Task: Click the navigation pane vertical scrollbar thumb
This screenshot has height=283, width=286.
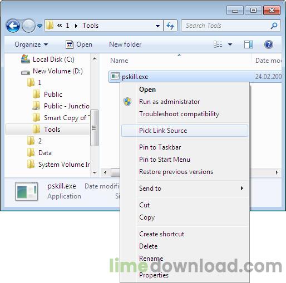Action: pyautogui.click(x=95, y=128)
